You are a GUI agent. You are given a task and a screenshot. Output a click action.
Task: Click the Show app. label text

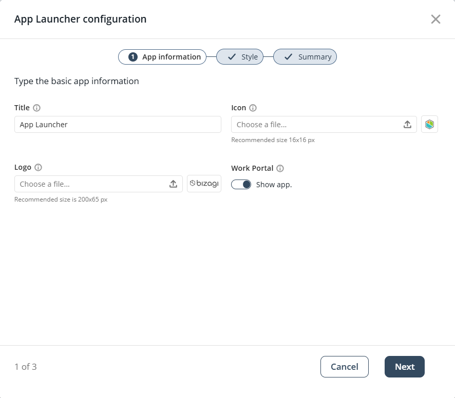(274, 185)
